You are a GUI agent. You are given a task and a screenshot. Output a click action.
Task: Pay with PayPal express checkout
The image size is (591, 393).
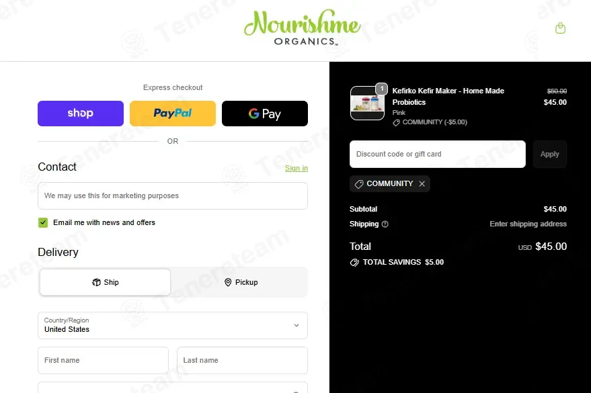pos(173,114)
